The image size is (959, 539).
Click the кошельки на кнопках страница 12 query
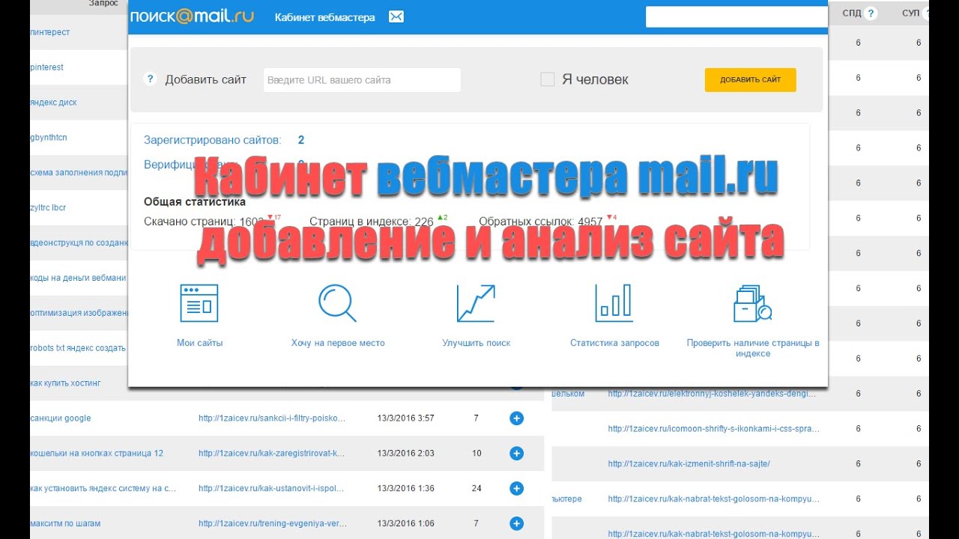pos(97,453)
